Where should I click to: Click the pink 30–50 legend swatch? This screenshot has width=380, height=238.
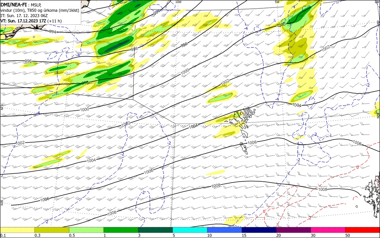pos(328,230)
